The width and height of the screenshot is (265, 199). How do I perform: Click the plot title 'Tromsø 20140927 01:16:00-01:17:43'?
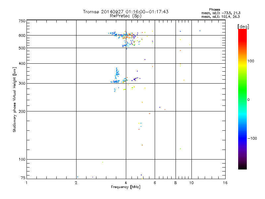(x=126, y=12)
